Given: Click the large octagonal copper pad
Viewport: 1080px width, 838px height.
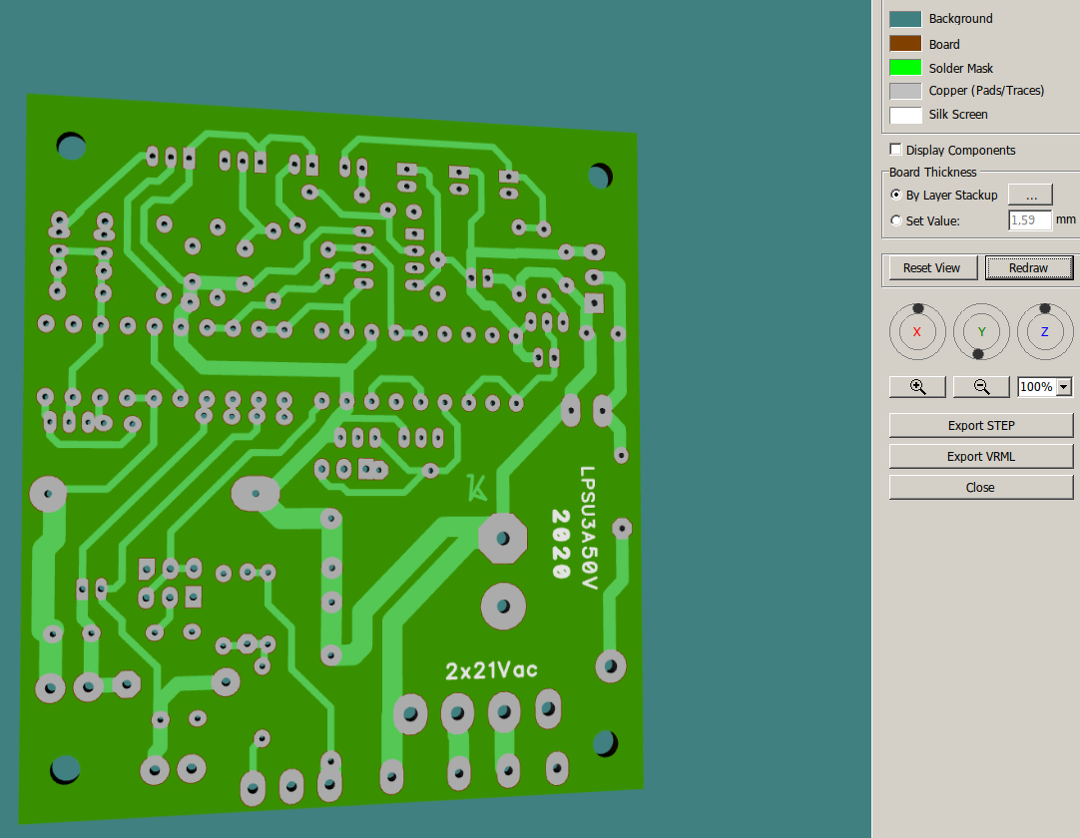Looking at the screenshot, I should pos(503,539).
